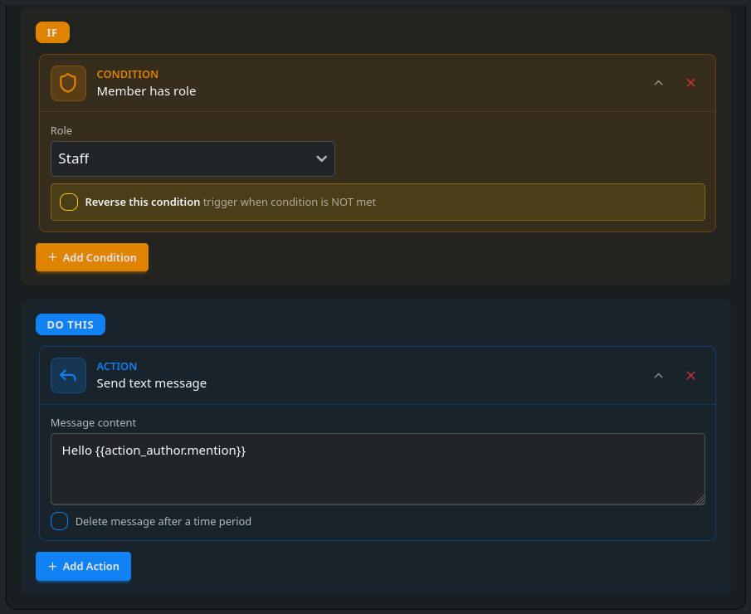Image resolution: width=751 pixels, height=614 pixels.
Task: Click the shield icon on the Condition card
Action: pyautogui.click(x=68, y=83)
